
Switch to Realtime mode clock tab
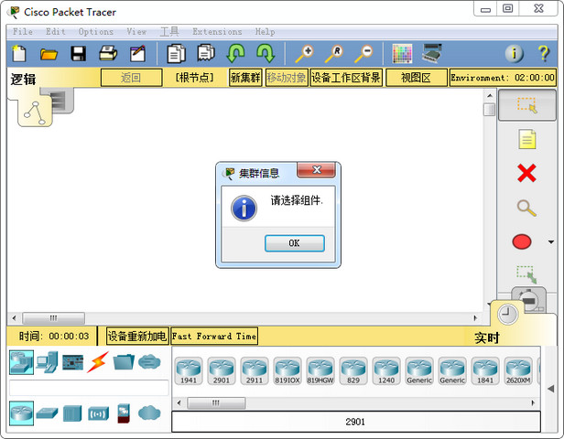coord(507,315)
